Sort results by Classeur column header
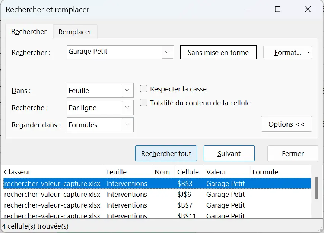This screenshot has height=233, width=324. [x=53, y=172]
